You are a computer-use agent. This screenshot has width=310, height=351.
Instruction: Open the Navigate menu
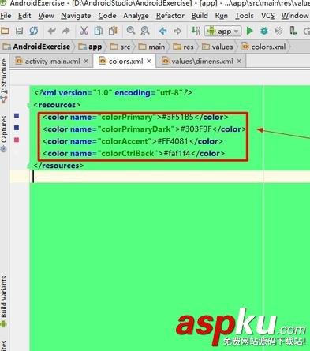pos(76,16)
